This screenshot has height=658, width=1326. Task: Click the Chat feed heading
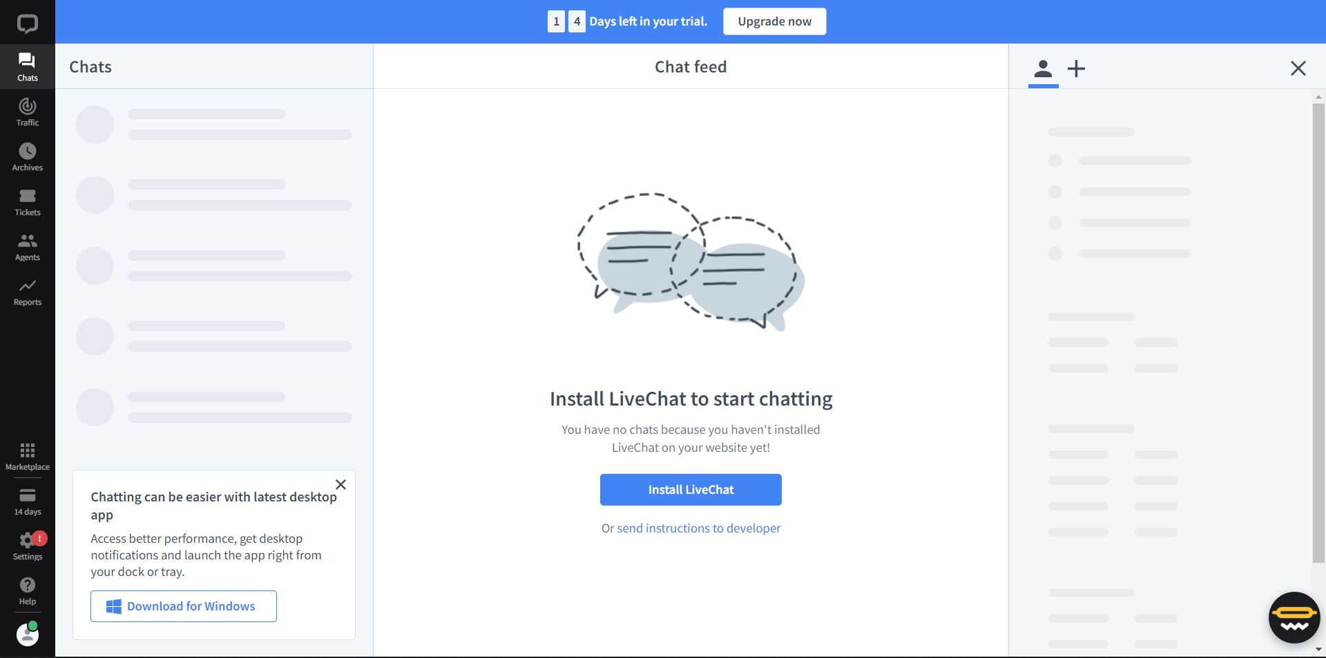(x=691, y=67)
